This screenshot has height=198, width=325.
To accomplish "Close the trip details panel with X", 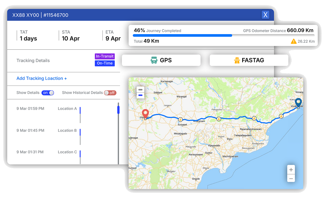I will pyautogui.click(x=265, y=15).
